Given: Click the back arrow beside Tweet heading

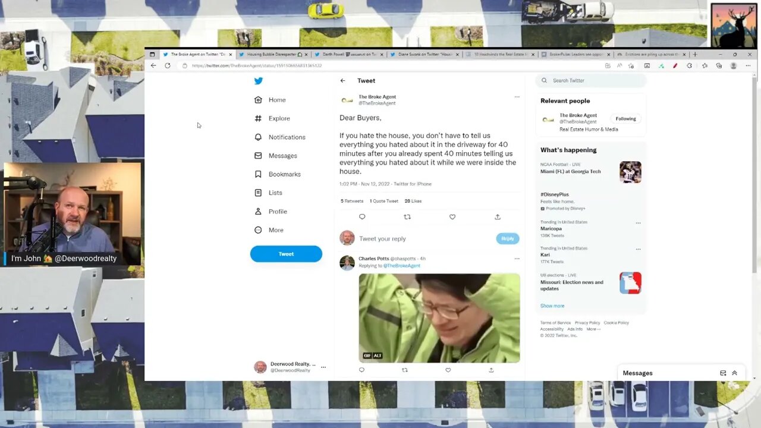Looking at the screenshot, I should tap(342, 81).
